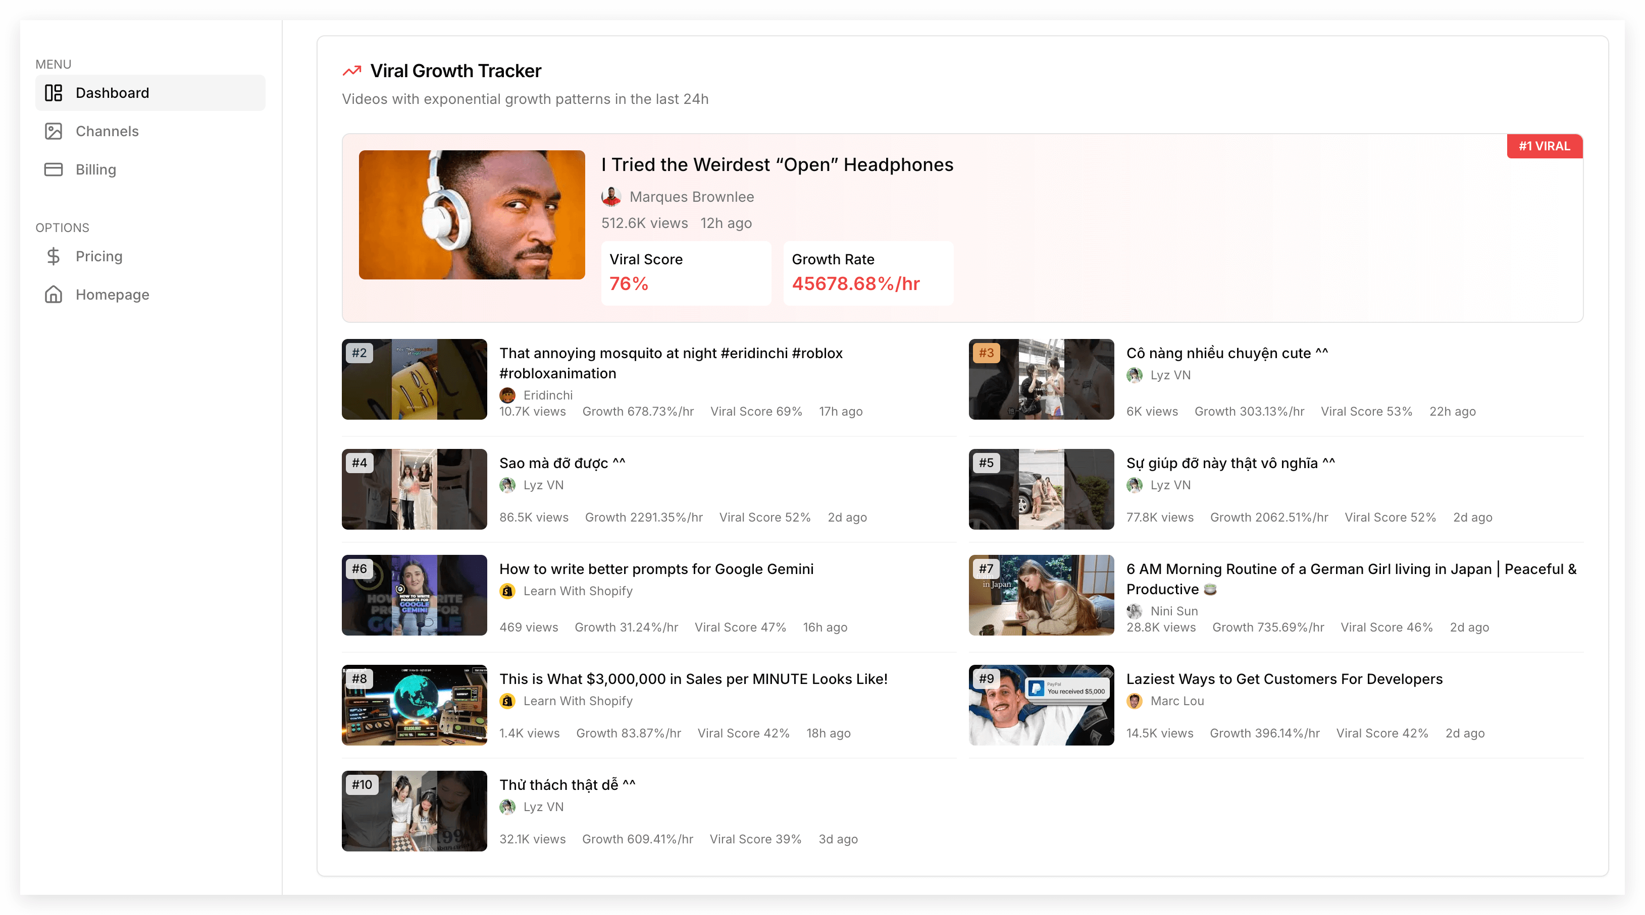Click the Homepage house icon
This screenshot has height=915, width=1645.
point(54,295)
